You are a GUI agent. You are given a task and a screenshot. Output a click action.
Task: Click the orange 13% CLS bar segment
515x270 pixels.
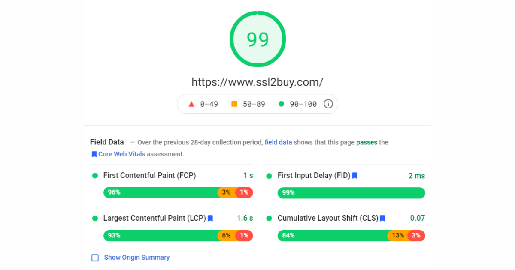(397, 235)
